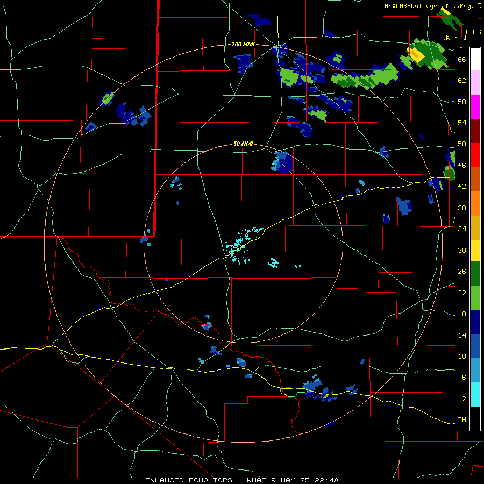Click the 'TOPS' legend title
This screenshot has height=484, width=484.
[473, 32]
